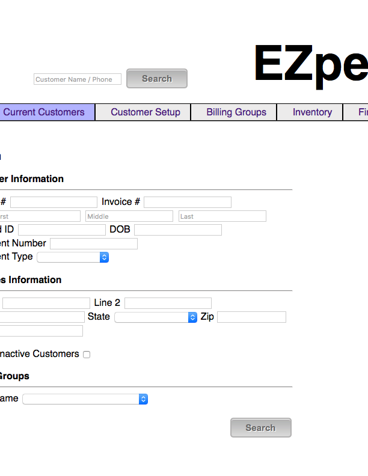Viewport: 368px width, 476px height.
Task: Click the field below the city field
Action: coord(41,331)
